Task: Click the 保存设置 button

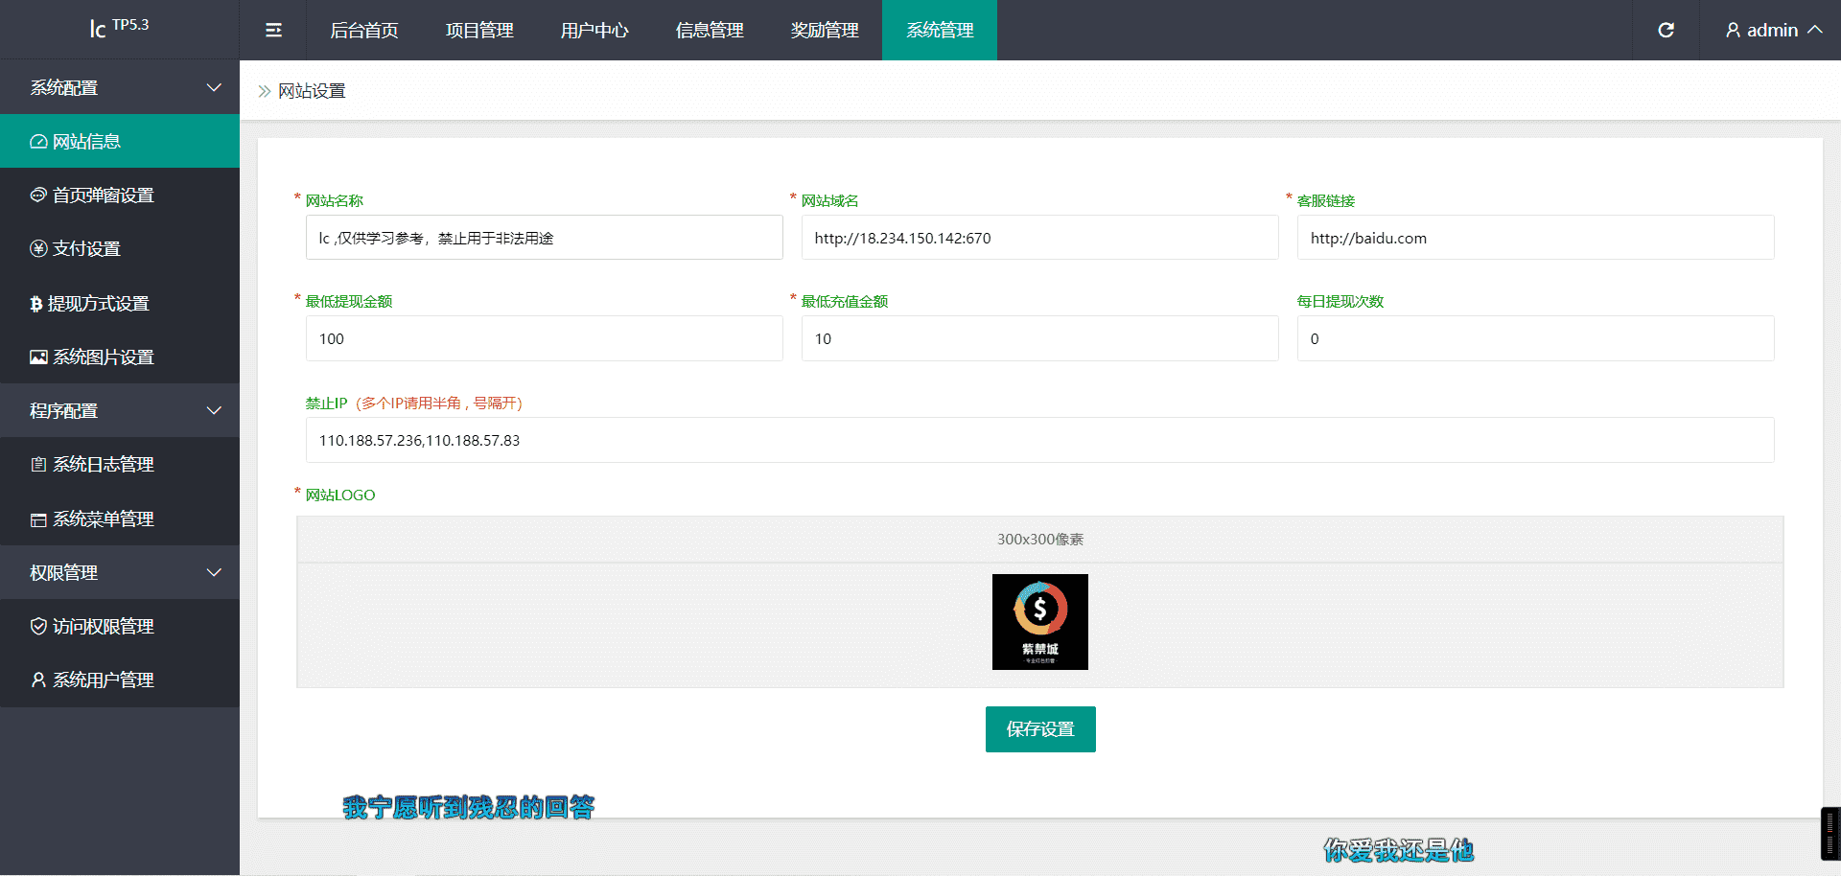Action: (x=1040, y=729)
